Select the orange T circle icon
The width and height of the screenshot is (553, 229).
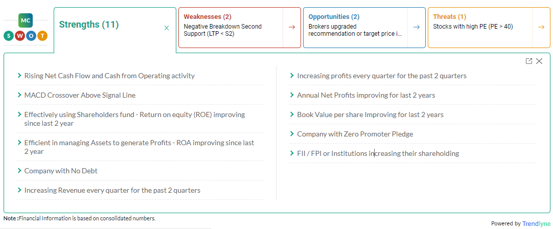[x=42, y=36]
